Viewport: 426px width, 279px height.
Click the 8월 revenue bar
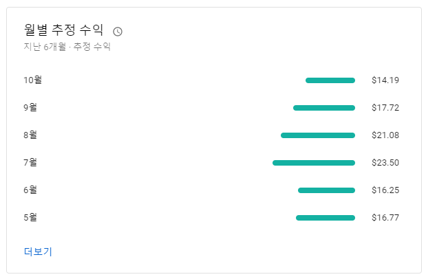[x=318, y=135]
